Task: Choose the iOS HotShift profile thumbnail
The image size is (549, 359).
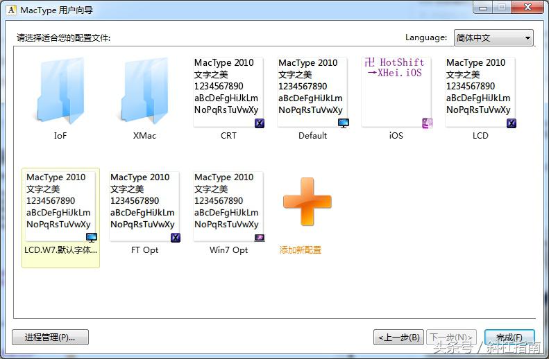Action: coord(396,92)
